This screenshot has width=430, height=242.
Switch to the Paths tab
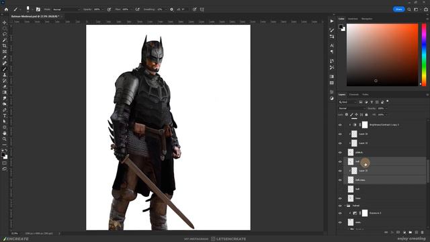coord(365,95)
